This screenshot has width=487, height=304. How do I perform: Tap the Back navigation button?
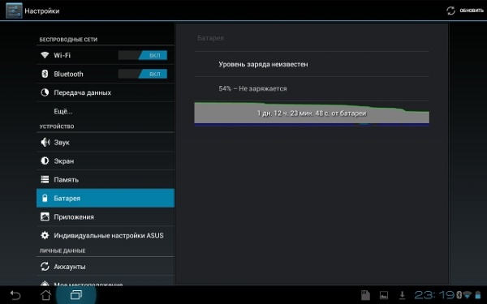click(x=15, y=295)
